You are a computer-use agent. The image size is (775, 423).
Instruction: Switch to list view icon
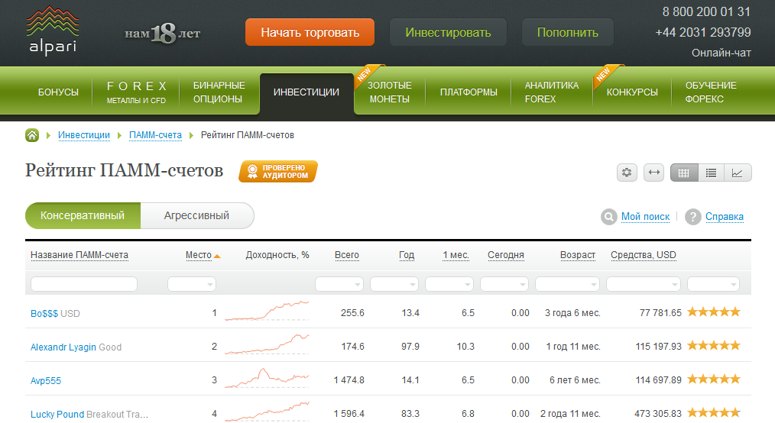(x=712, y=173)
